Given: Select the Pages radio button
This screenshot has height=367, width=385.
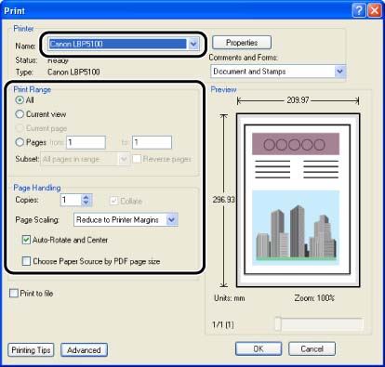Looking at the screenshot, I should (20, 142).
